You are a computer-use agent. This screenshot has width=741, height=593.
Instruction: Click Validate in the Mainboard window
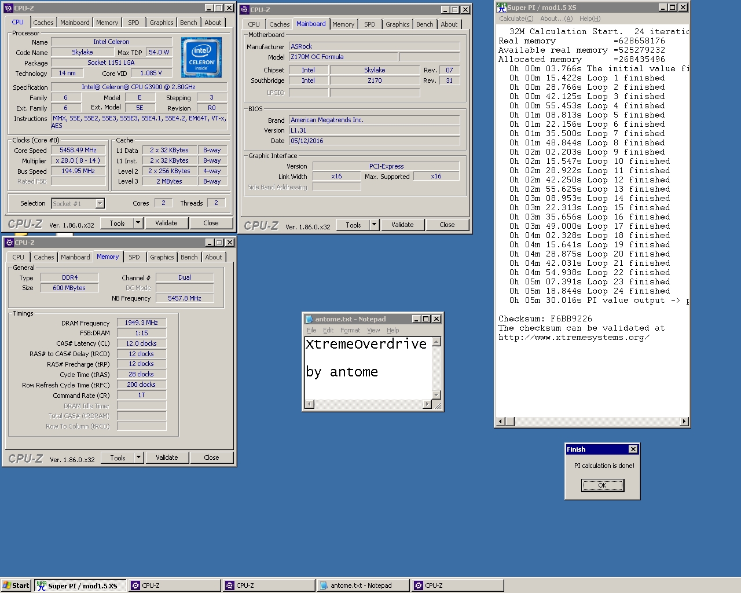[x=402, y=225]
